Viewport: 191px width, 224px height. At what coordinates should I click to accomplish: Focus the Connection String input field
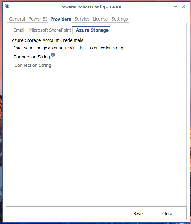pyautogui.click(x=96, y=65)
